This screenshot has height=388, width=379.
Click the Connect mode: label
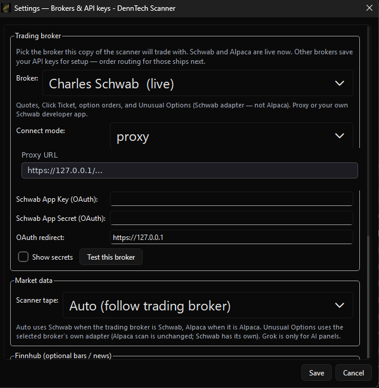(41, 131)
